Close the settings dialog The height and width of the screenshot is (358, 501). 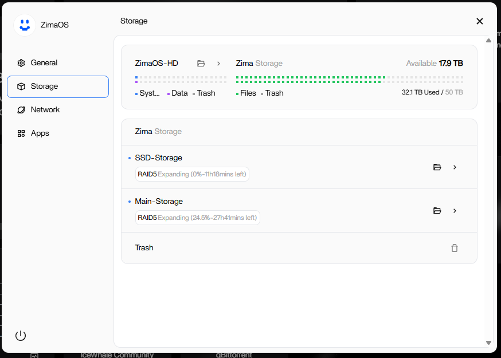(x=480, y=21)
